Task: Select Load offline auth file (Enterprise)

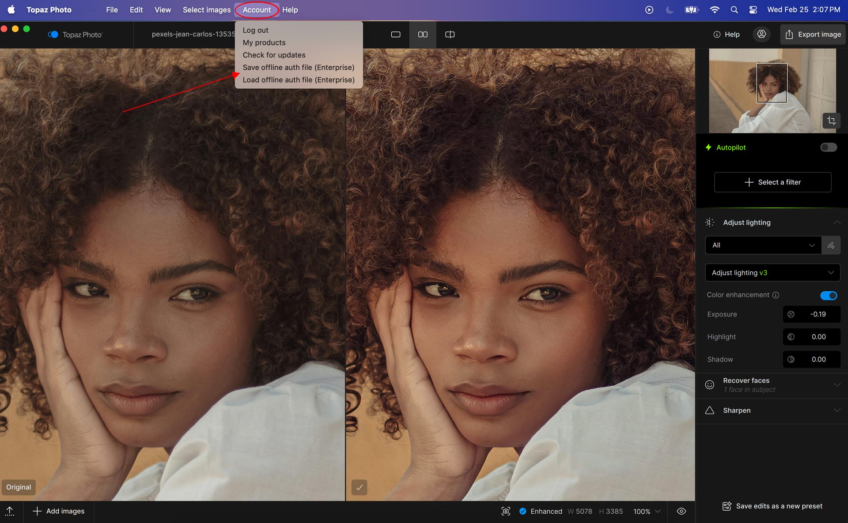Action: coord(298,80)
